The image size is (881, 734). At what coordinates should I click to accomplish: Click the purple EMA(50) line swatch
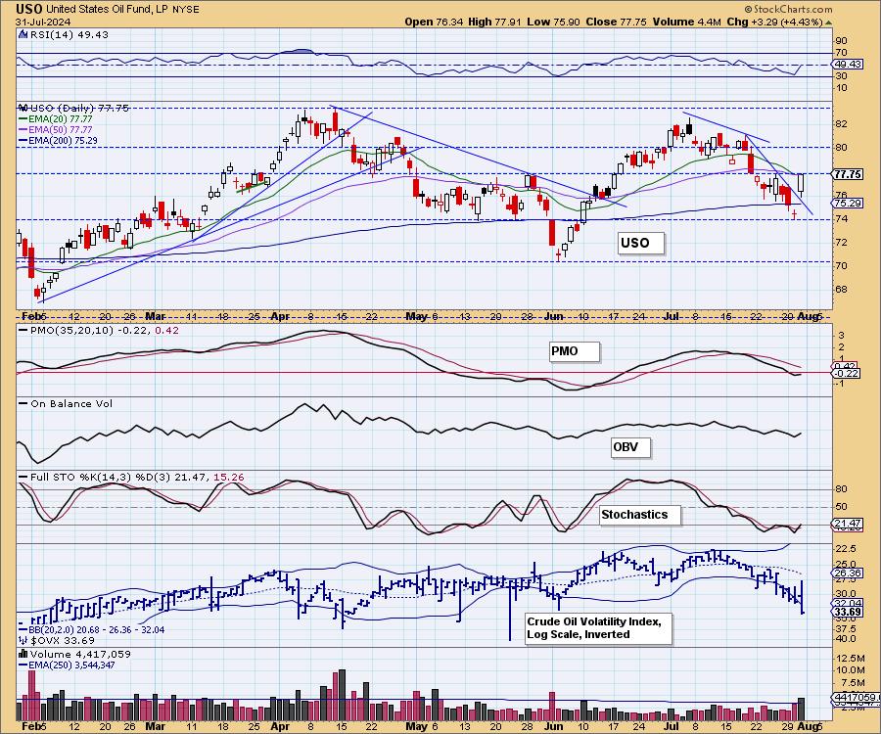pos(23,130)
